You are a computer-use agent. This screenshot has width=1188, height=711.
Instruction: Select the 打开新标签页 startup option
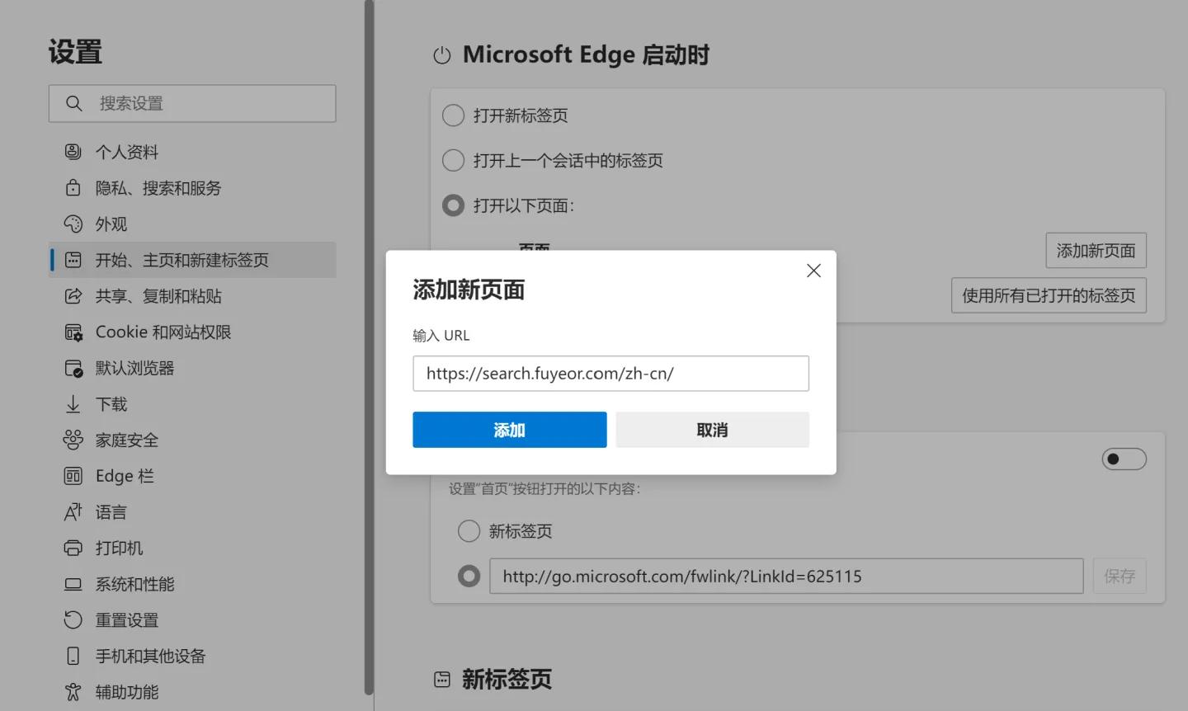[x=453, y=115]
